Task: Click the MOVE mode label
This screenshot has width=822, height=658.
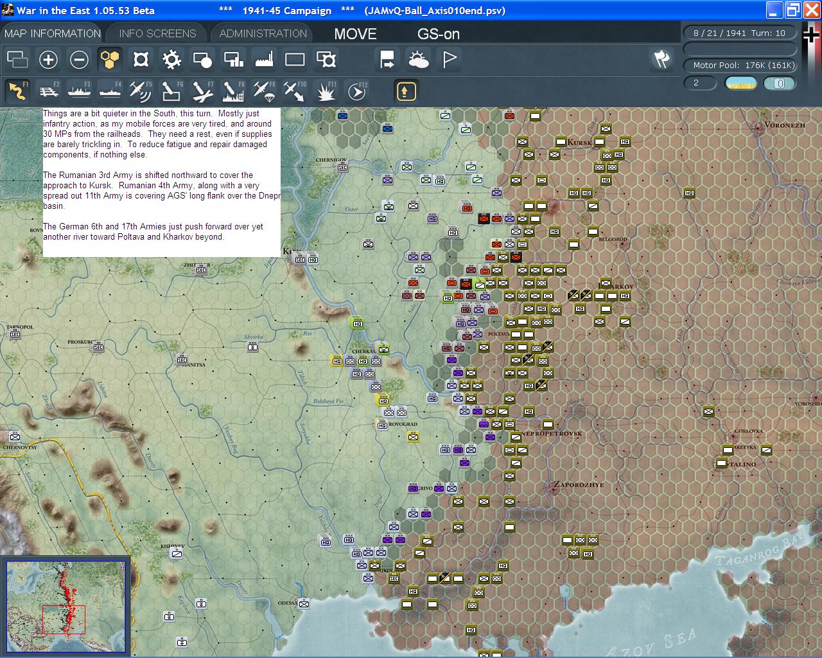Action: point(355,34)
